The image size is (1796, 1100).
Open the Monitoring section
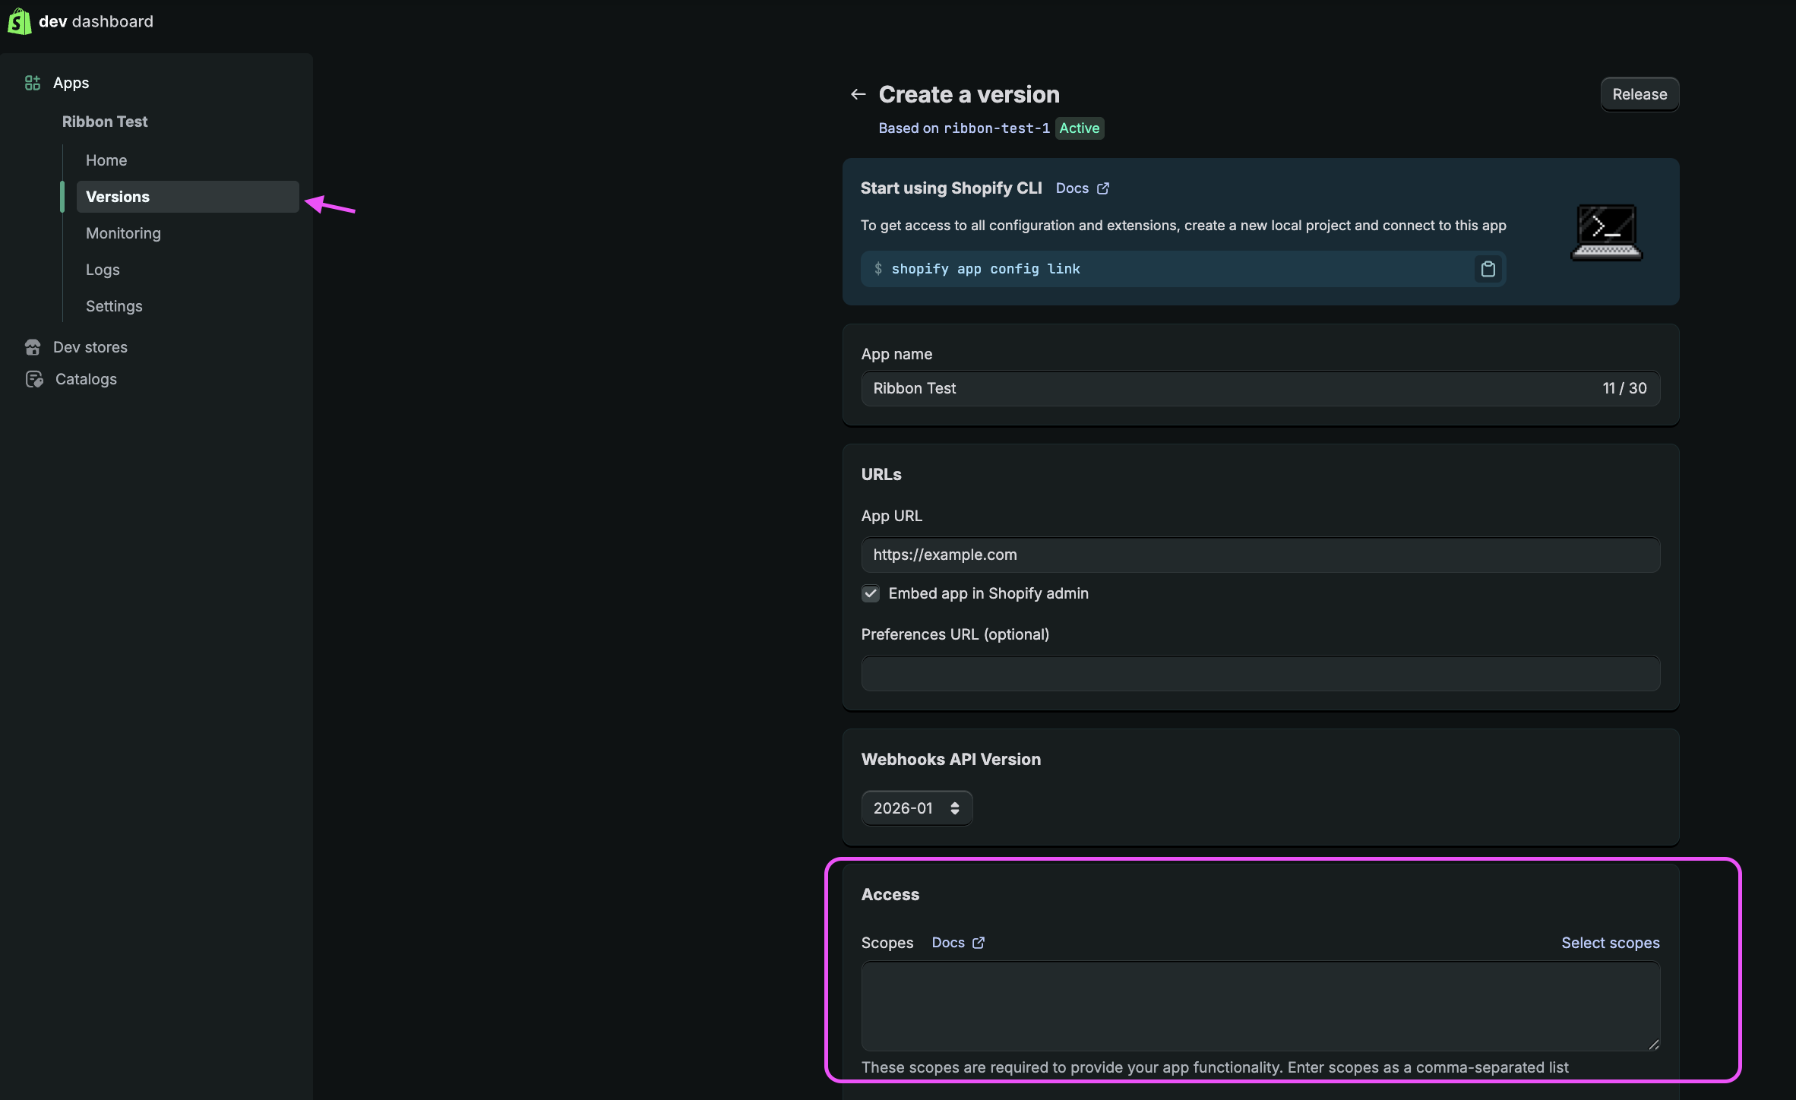pos(123,233)
